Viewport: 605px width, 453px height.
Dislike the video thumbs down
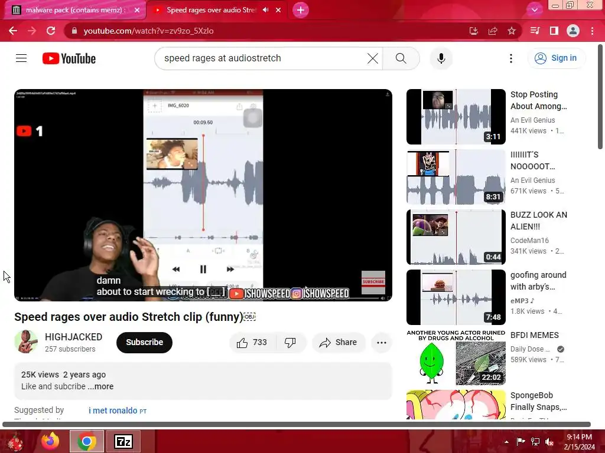(x=290, y=343)
